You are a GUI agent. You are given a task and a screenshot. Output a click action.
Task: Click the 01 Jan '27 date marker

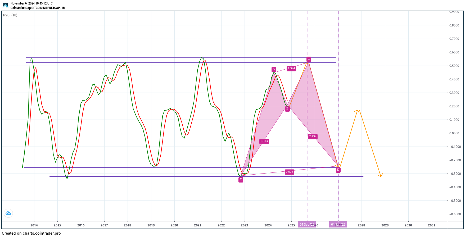pos(338,225)
